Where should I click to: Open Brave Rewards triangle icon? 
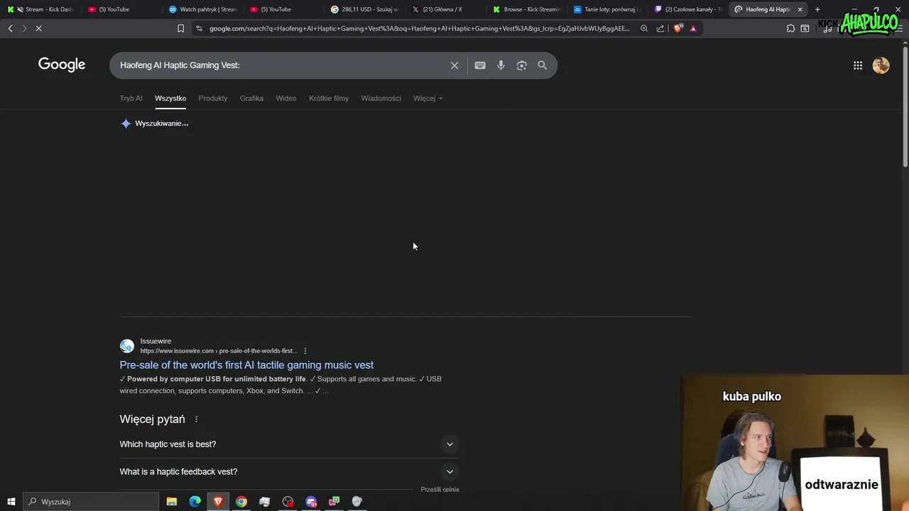coord(693,28)
